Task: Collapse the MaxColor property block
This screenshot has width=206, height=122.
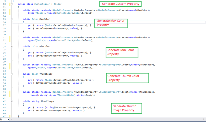Action: (x=12, y=19)
